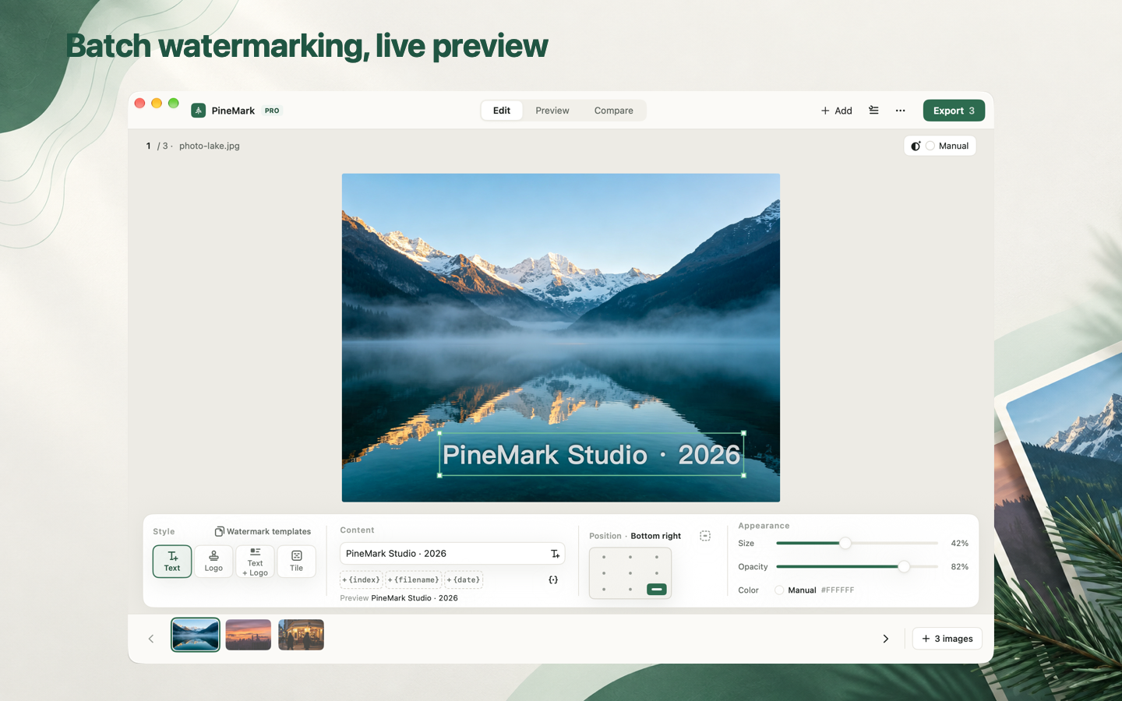
Task: Select the active bottom right position cell
Action: point(657,590)
